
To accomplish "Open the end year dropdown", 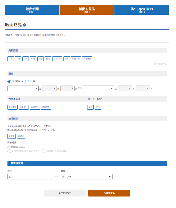I will click(x=98, y=88).
